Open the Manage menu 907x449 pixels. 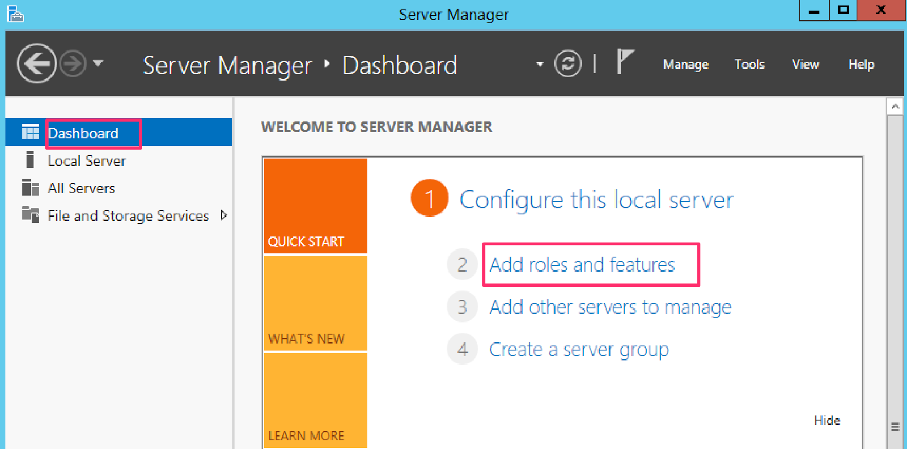pos(685,65)
